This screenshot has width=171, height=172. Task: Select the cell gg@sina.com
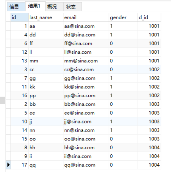tap(86, 78)
